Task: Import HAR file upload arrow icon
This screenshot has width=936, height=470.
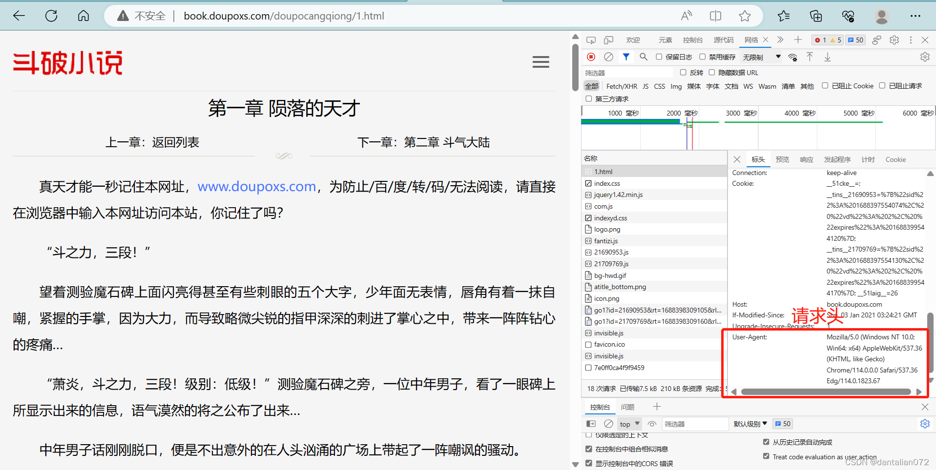Action: (810, 57)
